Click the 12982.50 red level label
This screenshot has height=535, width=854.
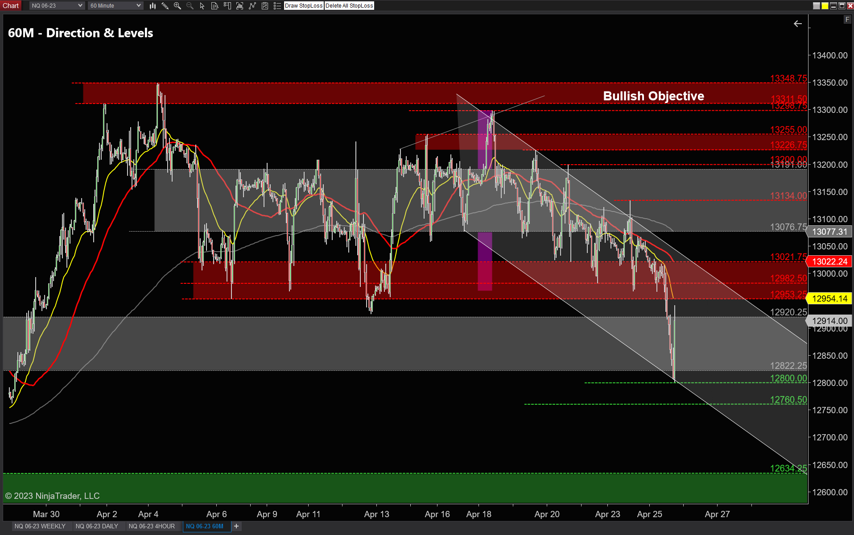click(788, 278)
